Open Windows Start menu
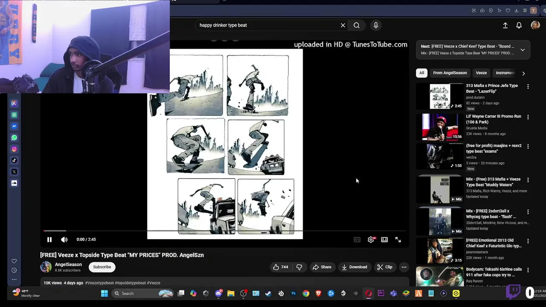 pos(105,293)
